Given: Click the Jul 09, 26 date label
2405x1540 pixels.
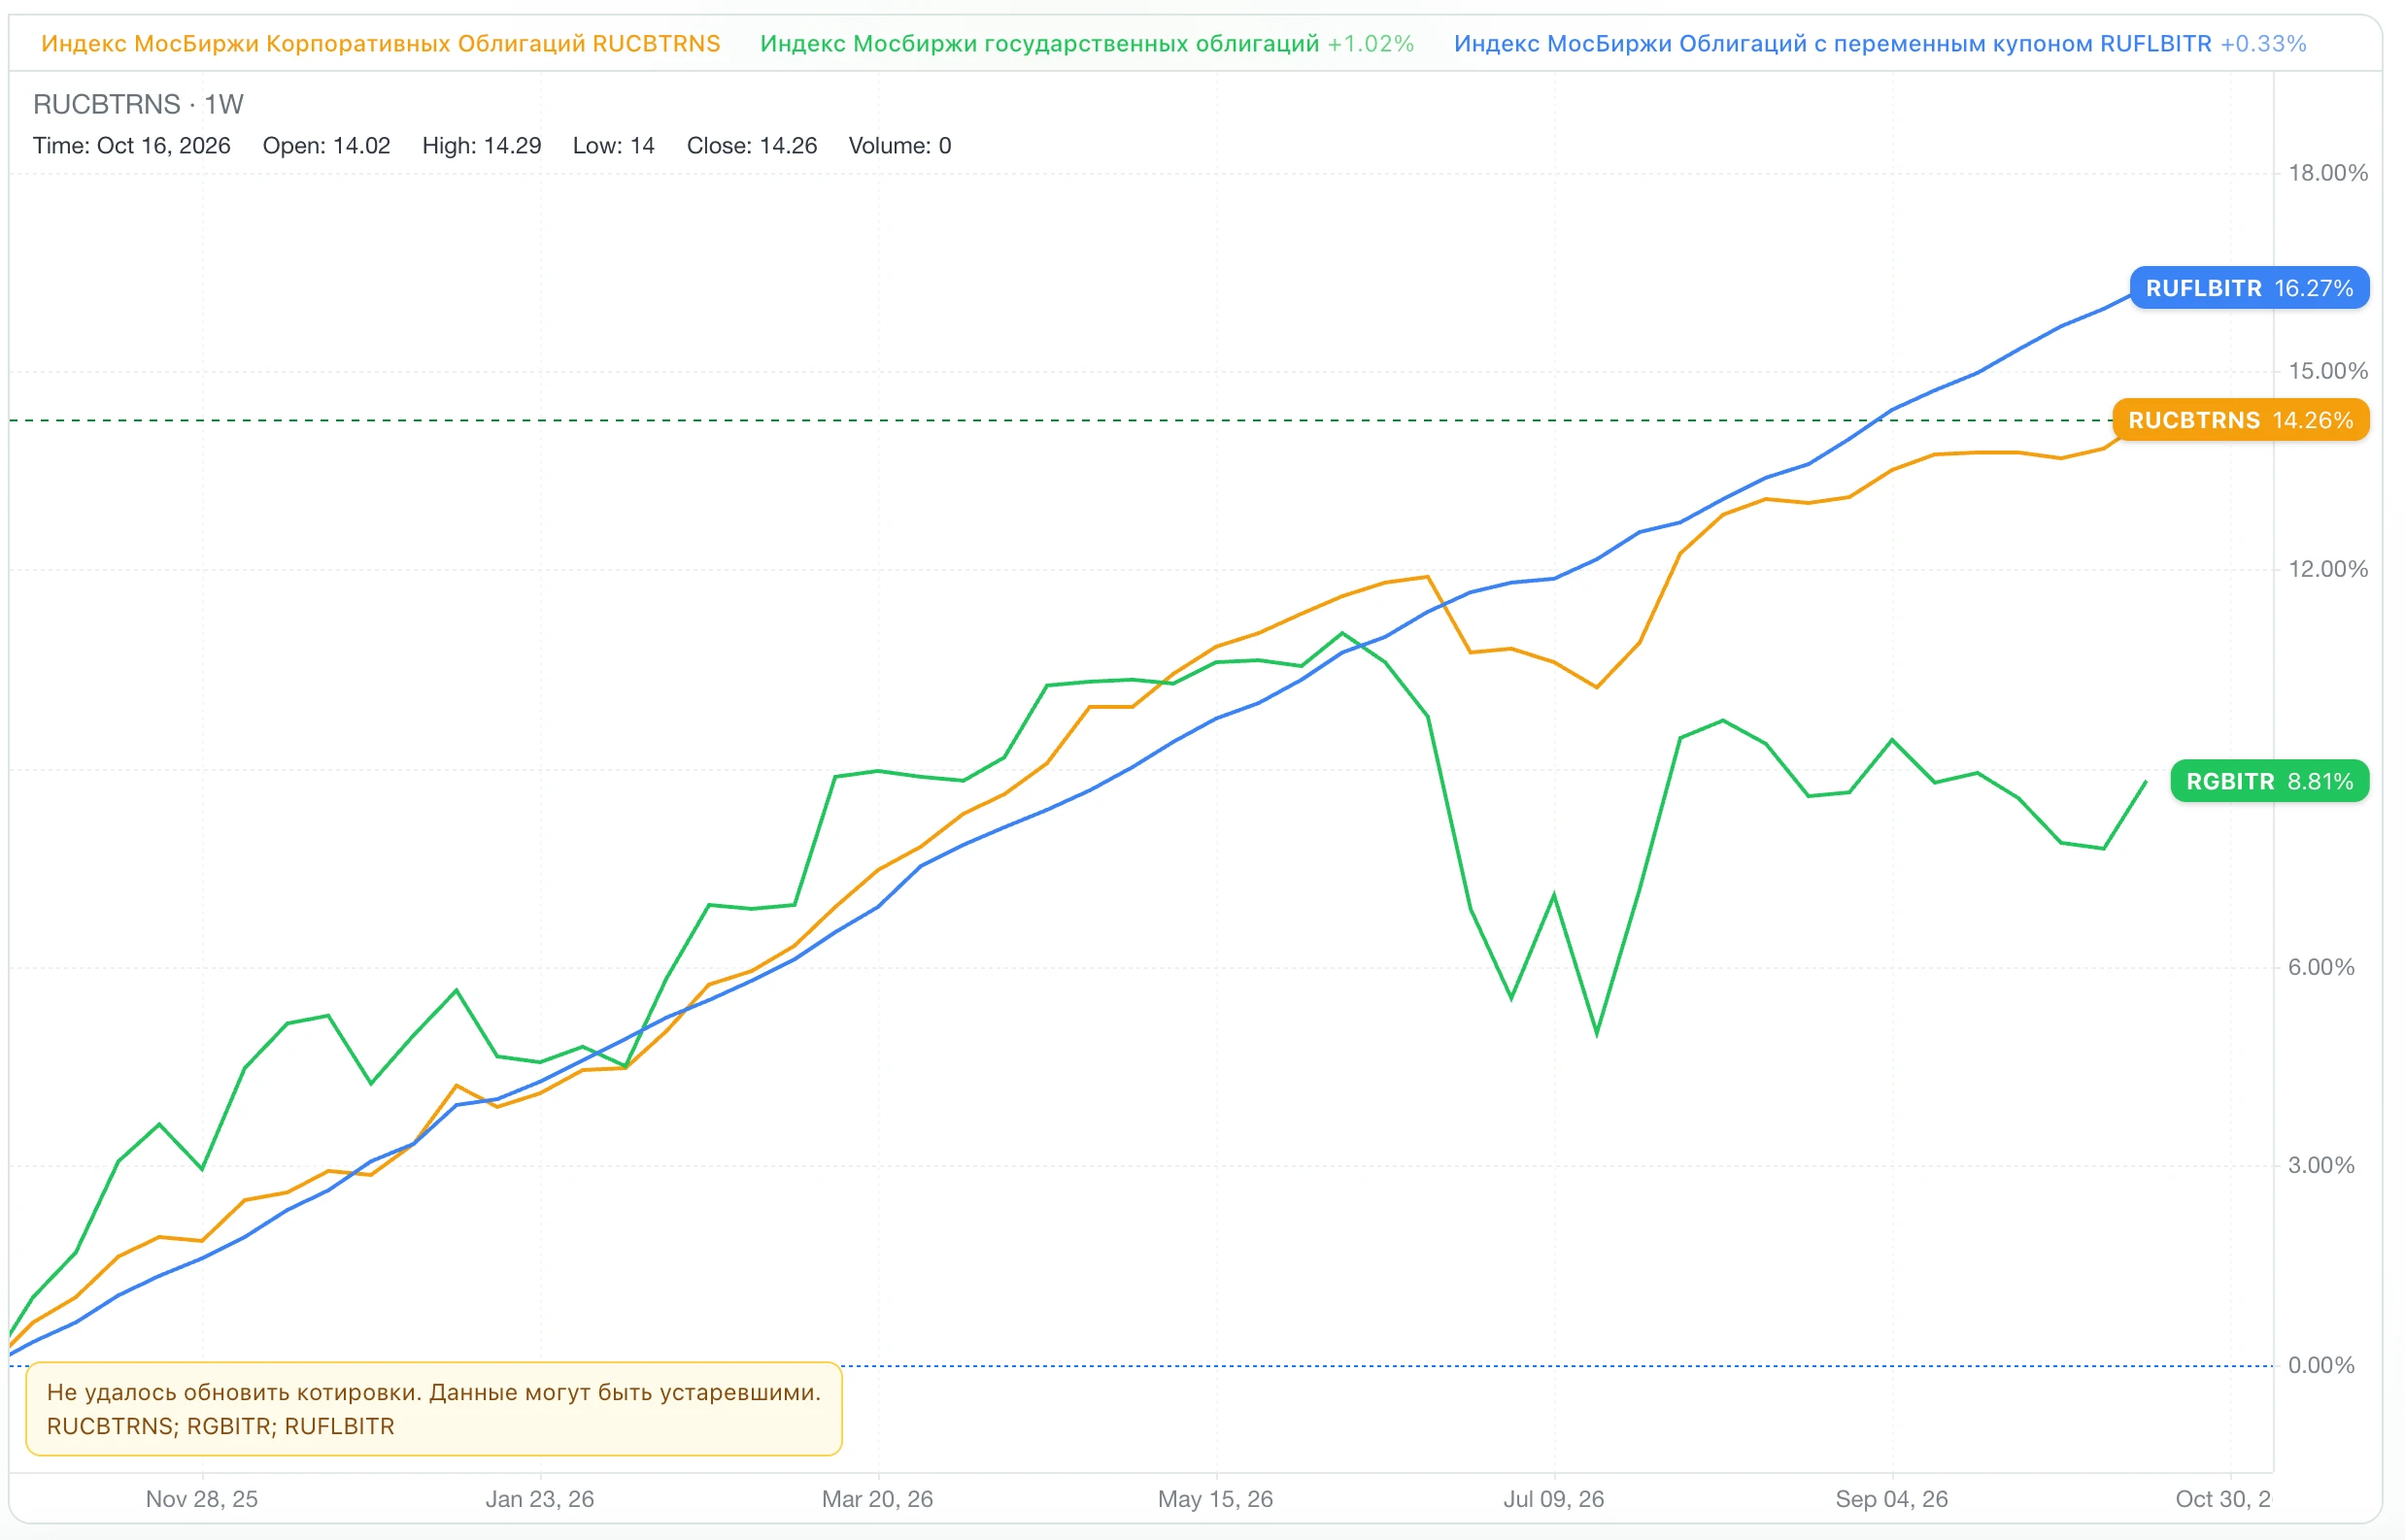Looking at the screenshot, I should (1554, 1499).
